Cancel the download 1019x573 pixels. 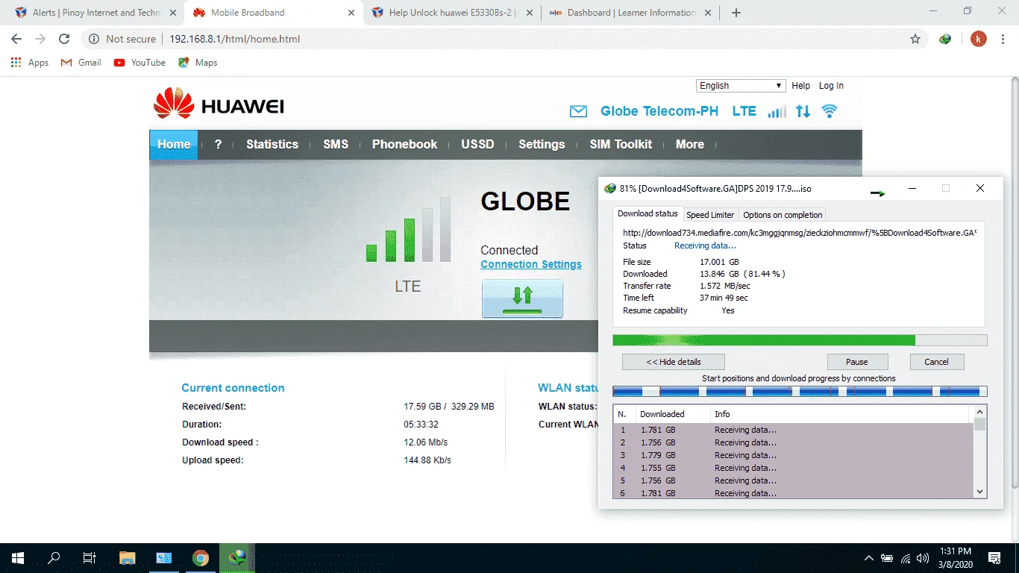(937, 362)
